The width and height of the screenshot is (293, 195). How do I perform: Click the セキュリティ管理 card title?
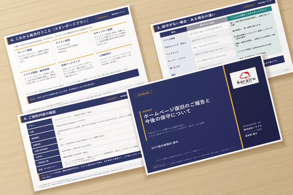click(x=103, y=31)
